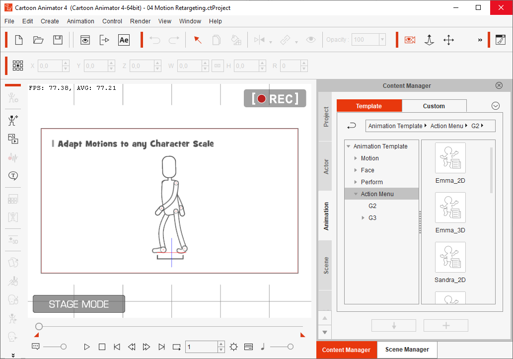Expand the Perform folder
The width and height of the screenshot is (513, 359).
click(356, 182)
